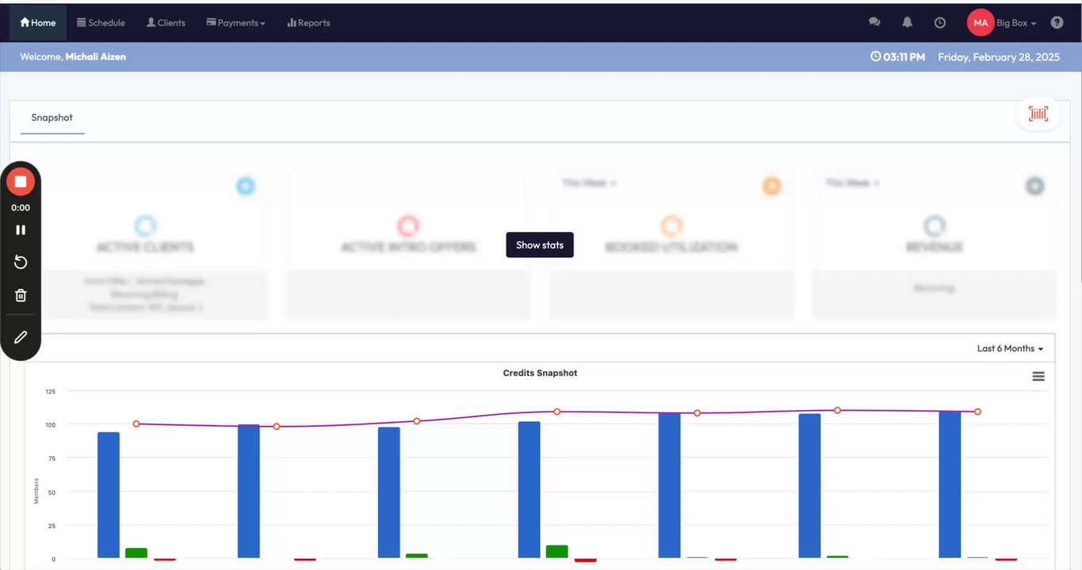Go to the Schedule page
1082x570 pixels.
coord(101,23)
